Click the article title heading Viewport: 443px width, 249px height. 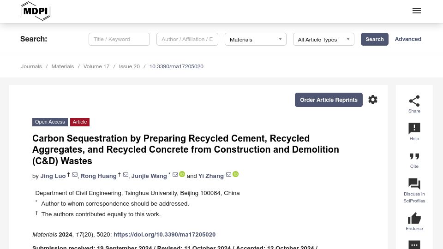(186, 149)
